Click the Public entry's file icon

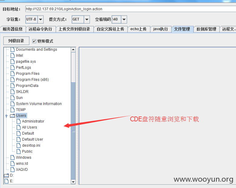(x=19, y=151)
